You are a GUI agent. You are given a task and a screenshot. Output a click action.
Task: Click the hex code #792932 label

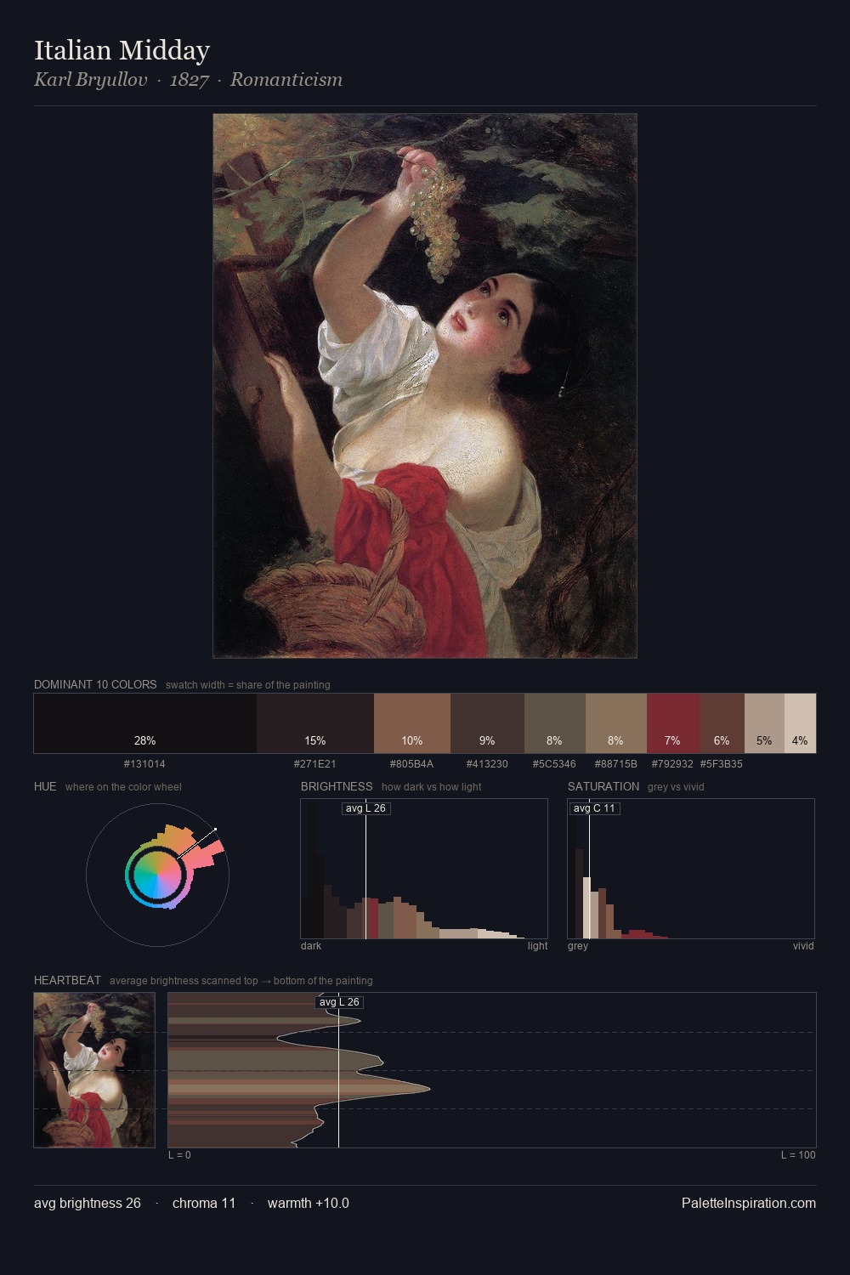click(672, 764)
